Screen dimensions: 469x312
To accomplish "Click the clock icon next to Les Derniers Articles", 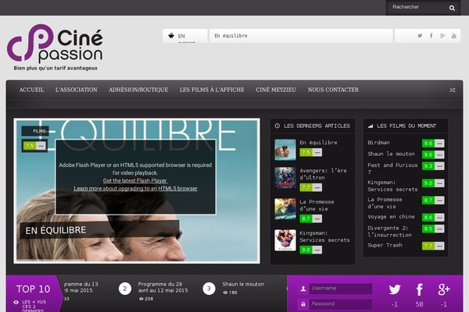I will (x=277, y=126).
